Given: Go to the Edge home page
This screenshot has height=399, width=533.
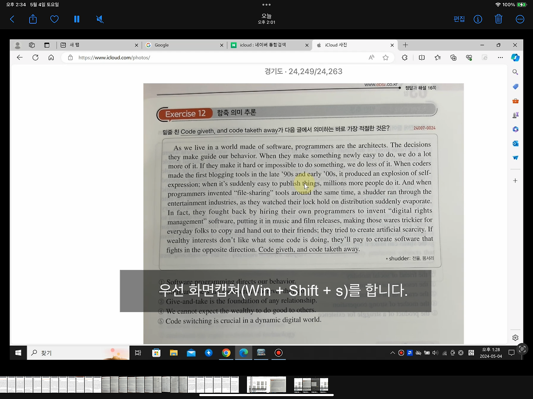Looking at the screenshot, I should click(51, 57).
